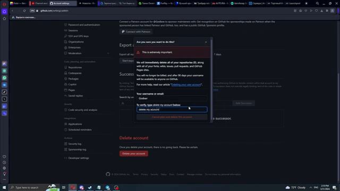Open Developer settings page
This screenshot has height=191, width=340.
[x=79, y=158]
